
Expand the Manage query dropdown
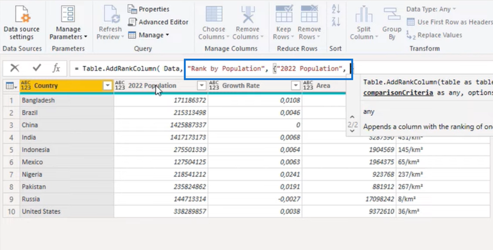[167, 35]
